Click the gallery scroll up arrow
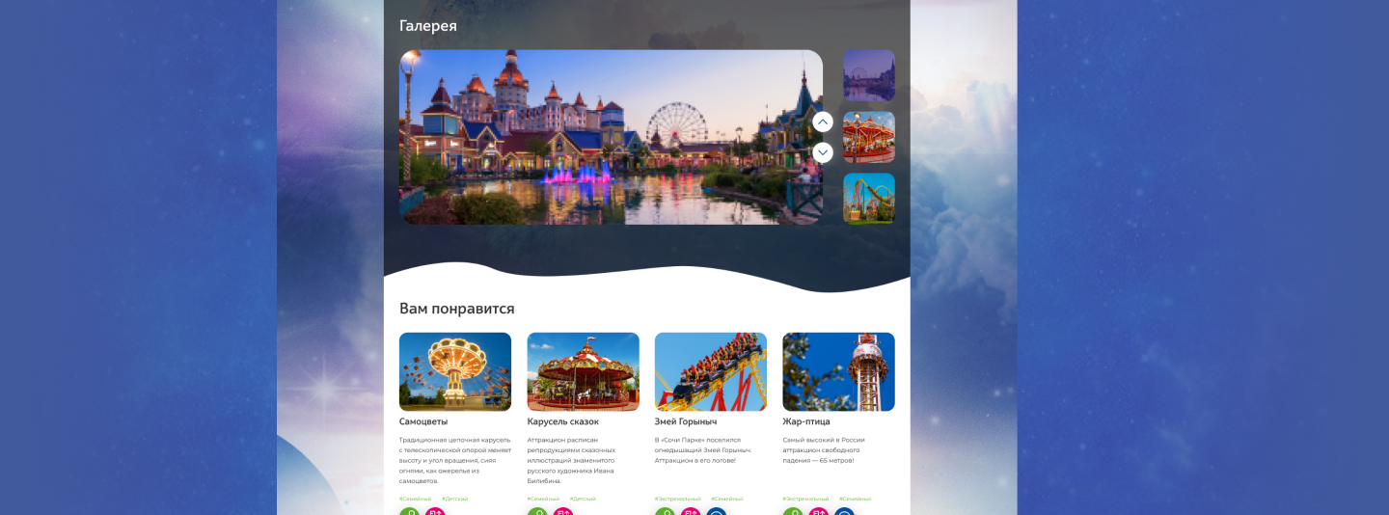The image size is (1389, 515). (x=823, y=122)
